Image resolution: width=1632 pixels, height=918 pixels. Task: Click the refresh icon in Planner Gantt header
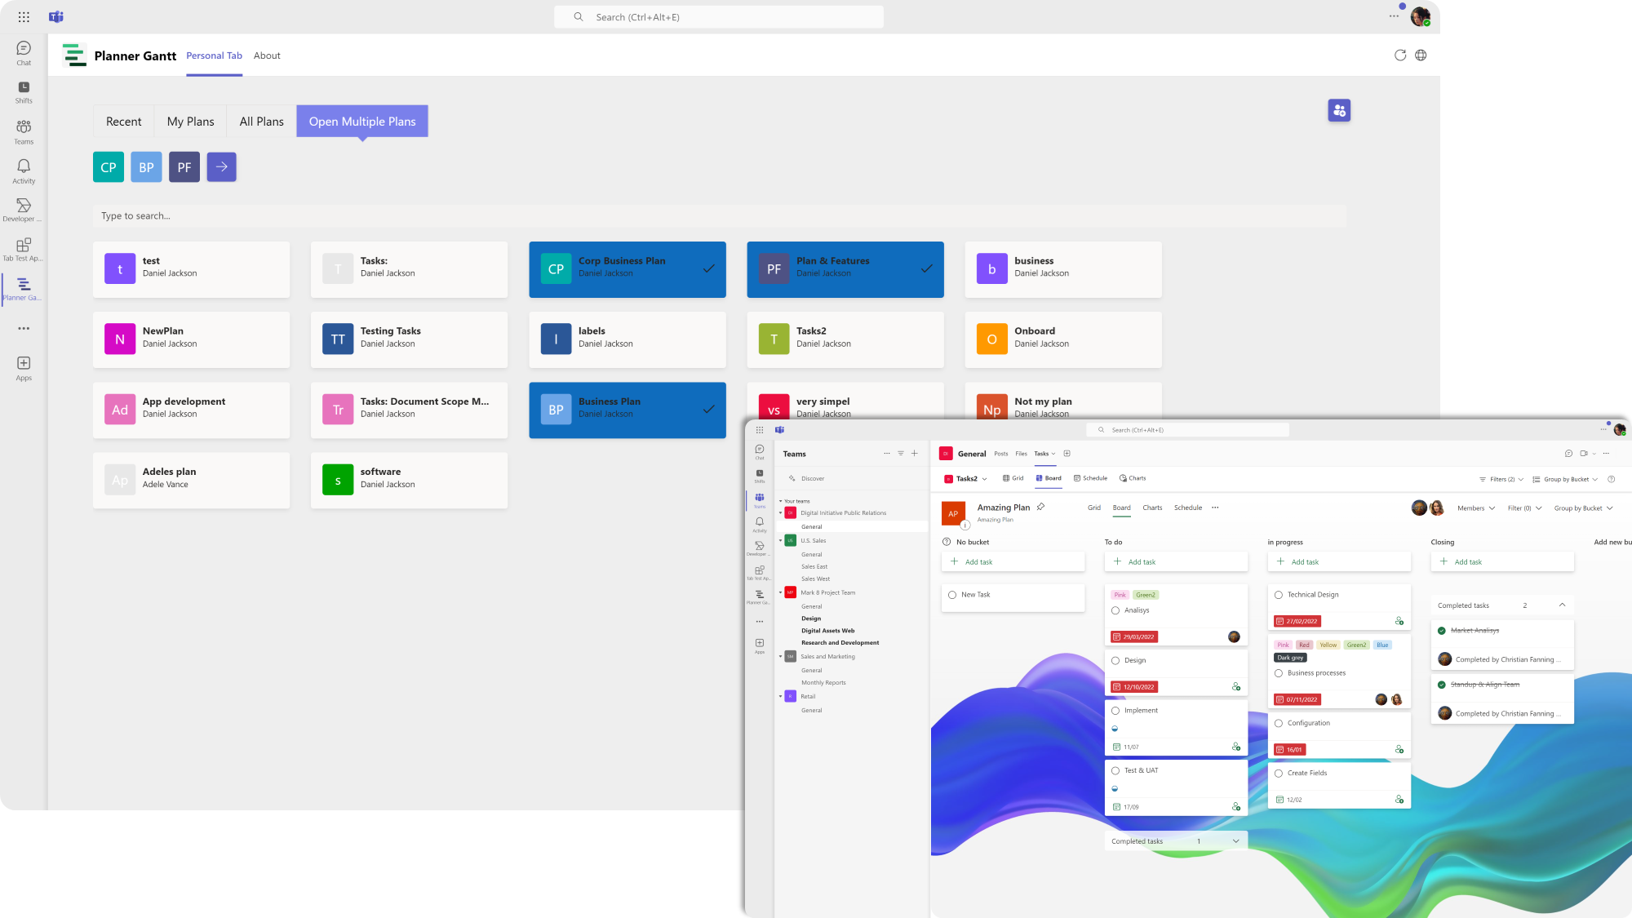tap(1400, 55)
